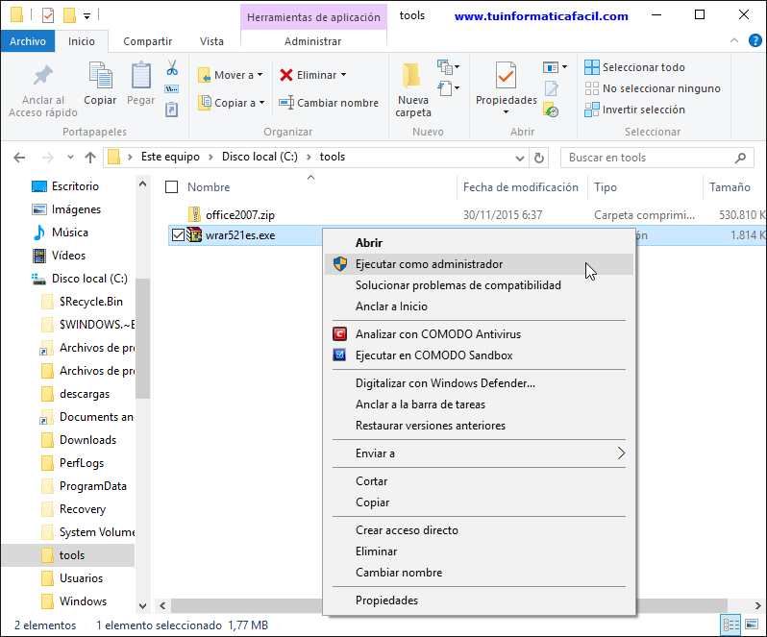Open the Administrar tab

(x=313, y=41)
